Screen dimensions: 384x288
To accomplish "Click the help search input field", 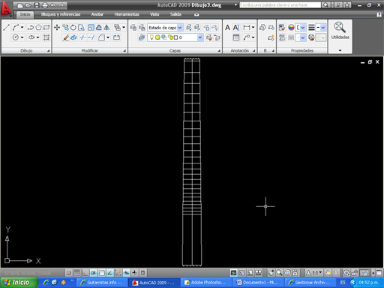I will pyautogui.click(x=280, y=5).
